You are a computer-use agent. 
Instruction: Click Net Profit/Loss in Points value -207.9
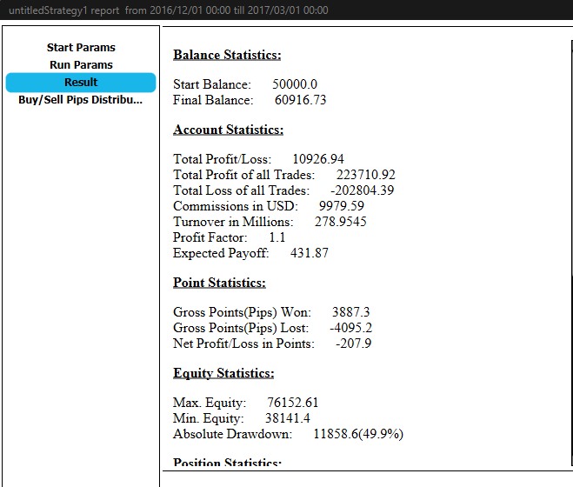click(x=353, y=344)
